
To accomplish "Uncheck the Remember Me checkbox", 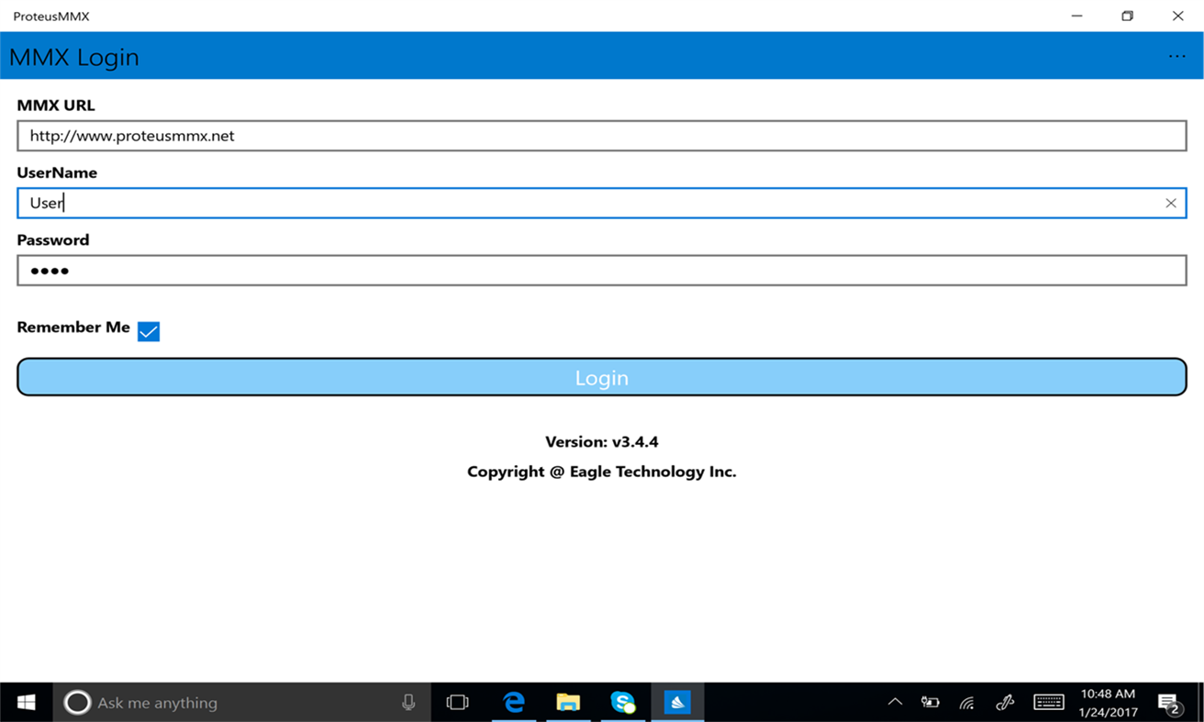I will 148,331.
